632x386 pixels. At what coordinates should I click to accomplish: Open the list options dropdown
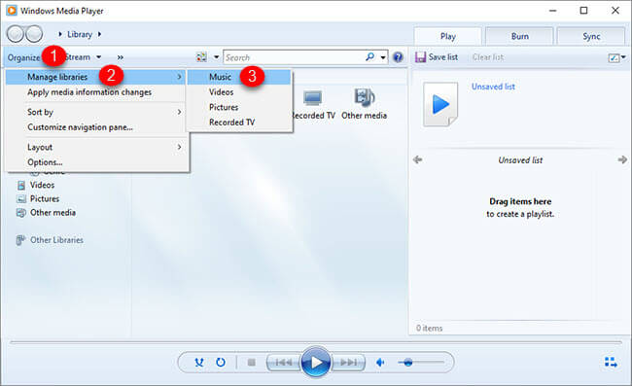click(x=616, y=57)
